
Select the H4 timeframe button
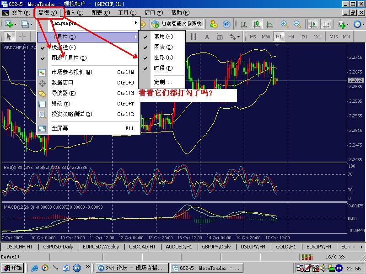tap(291, 37)
